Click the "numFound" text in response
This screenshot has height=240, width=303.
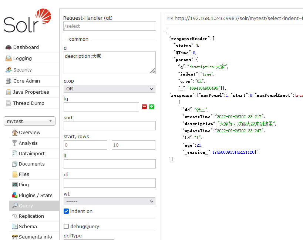[x=211, y=95]
